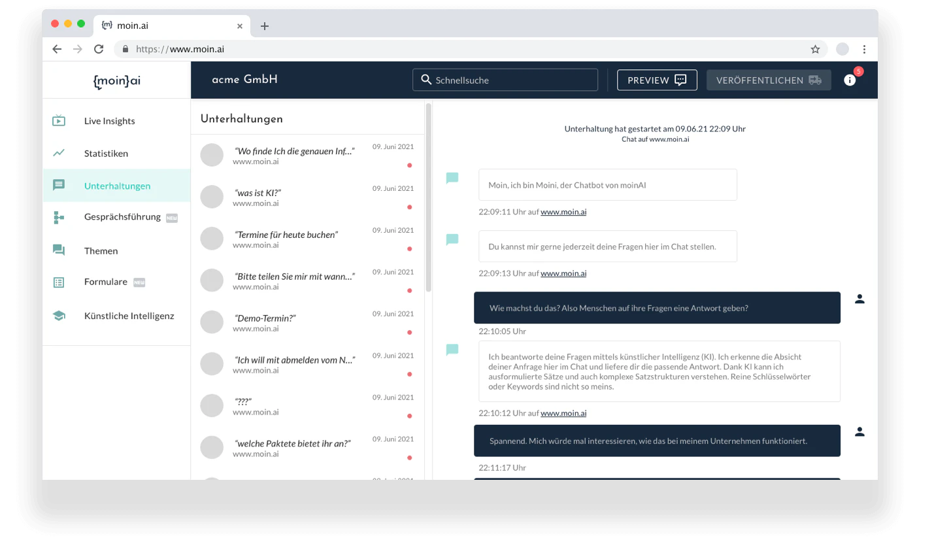Open Statistiken via the line chart icon
Image resolution: width=934 pixels, height=540 pixels.
[x=59, y=152]
